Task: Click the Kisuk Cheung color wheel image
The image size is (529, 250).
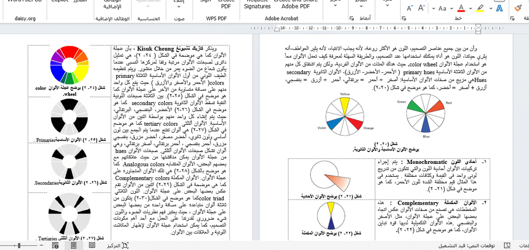Action: click(70, 65)
